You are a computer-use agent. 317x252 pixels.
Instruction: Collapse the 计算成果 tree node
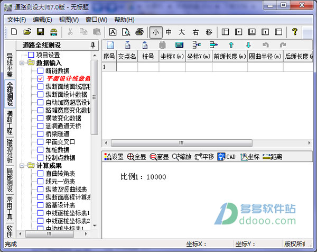point(22,166)
